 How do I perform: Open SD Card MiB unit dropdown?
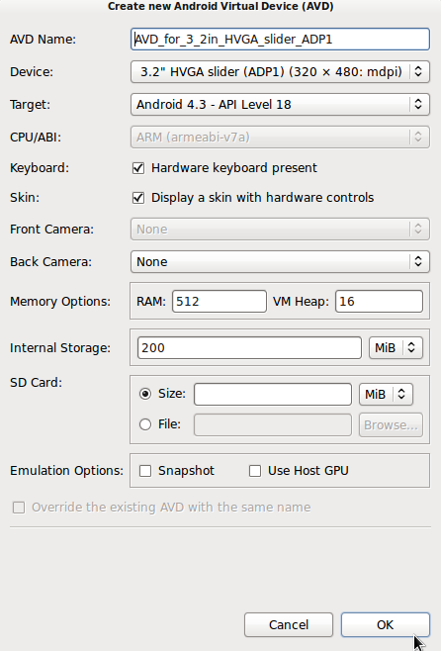point(386,394)
